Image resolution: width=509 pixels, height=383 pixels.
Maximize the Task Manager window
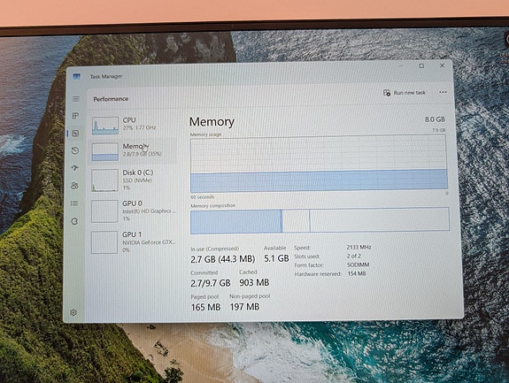pos(421,65)
